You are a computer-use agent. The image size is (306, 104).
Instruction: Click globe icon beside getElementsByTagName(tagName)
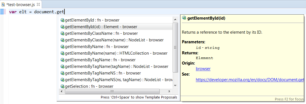coord(62,66)
